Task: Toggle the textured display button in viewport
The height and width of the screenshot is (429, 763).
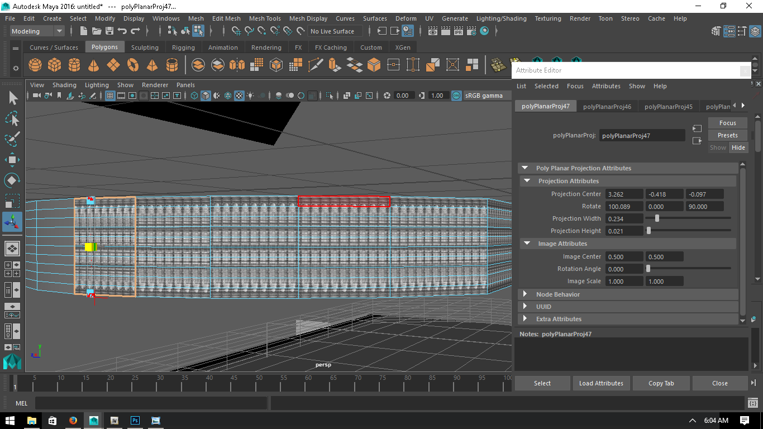Action: 239,96
